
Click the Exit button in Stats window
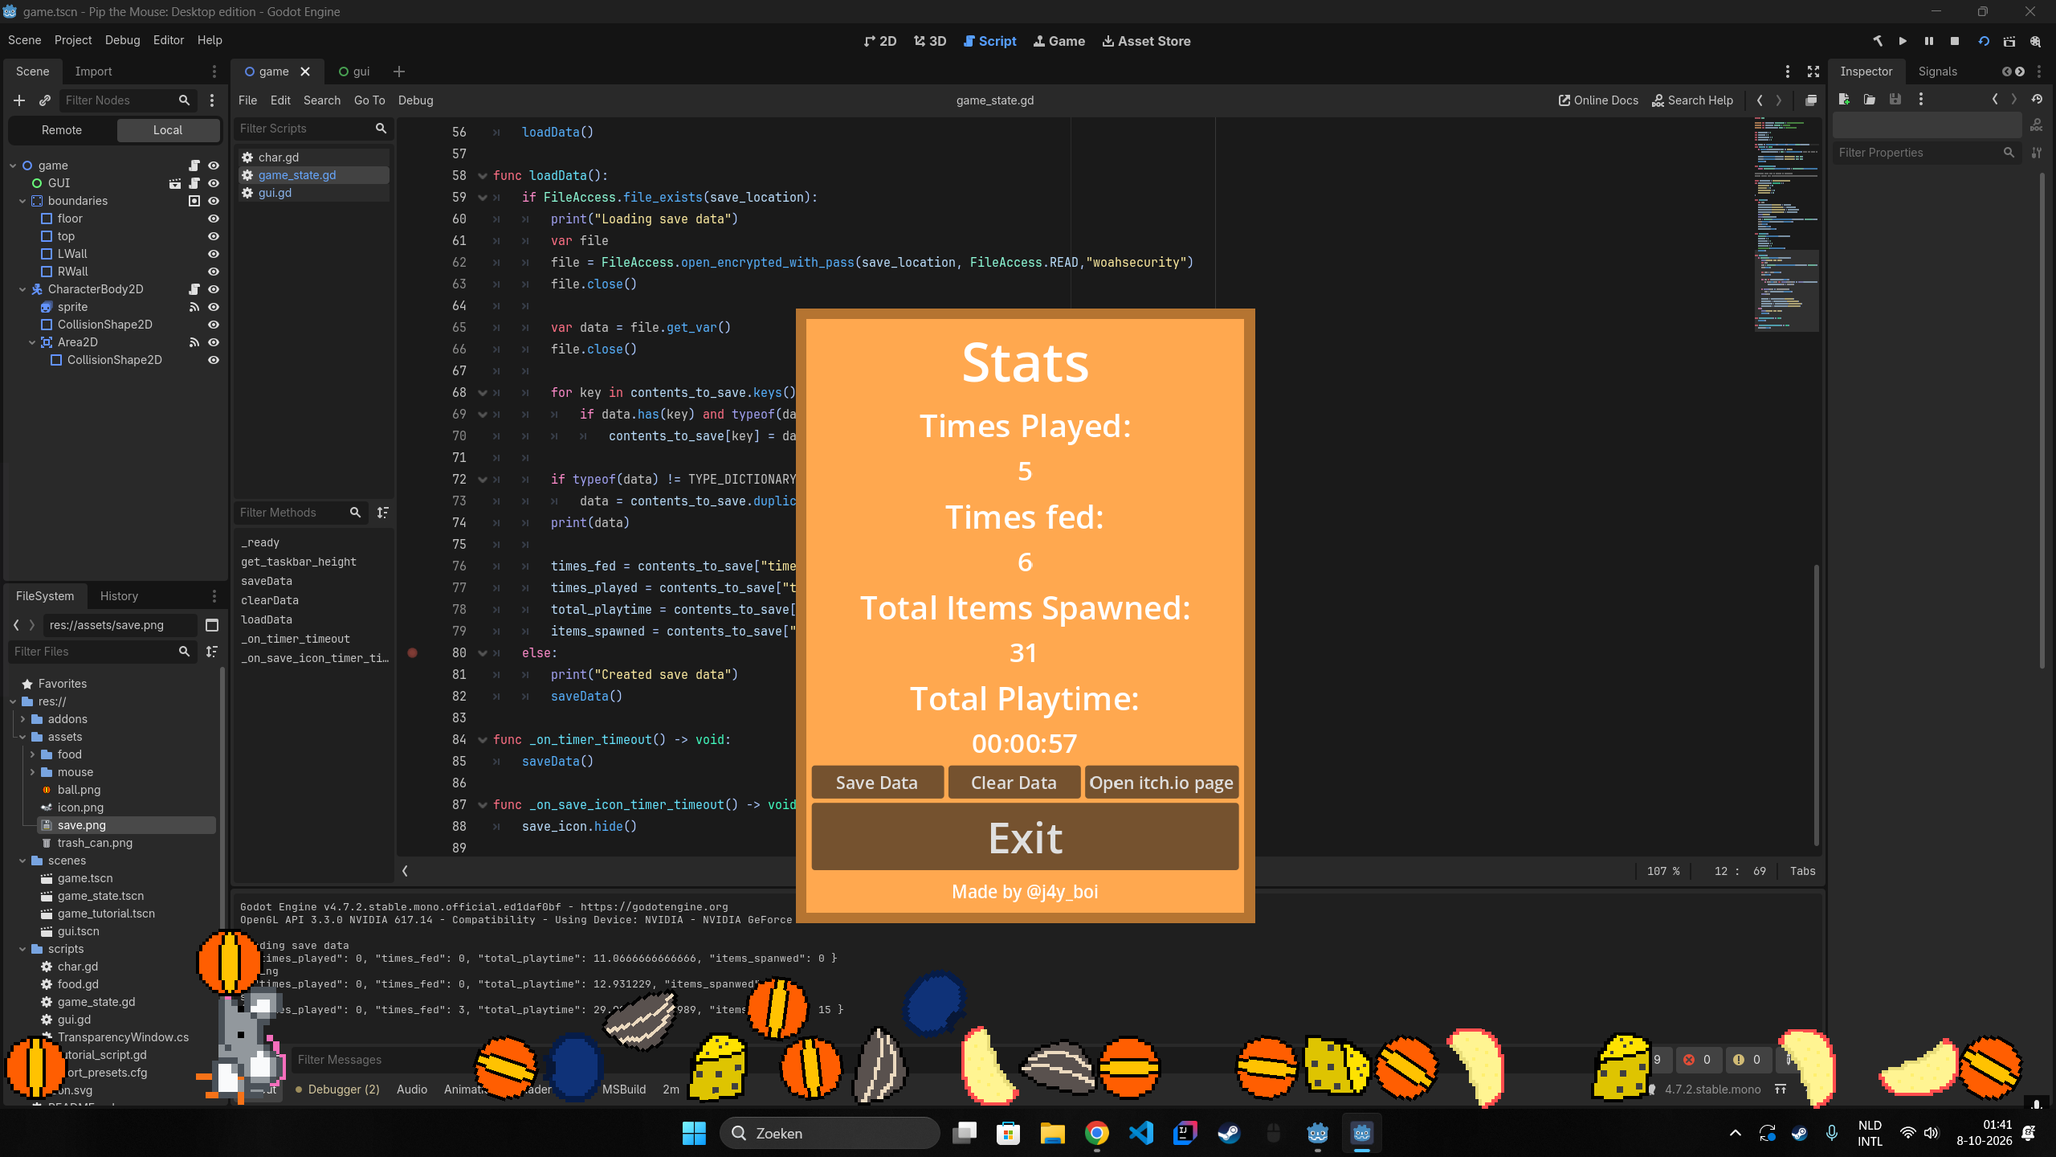1025,838
